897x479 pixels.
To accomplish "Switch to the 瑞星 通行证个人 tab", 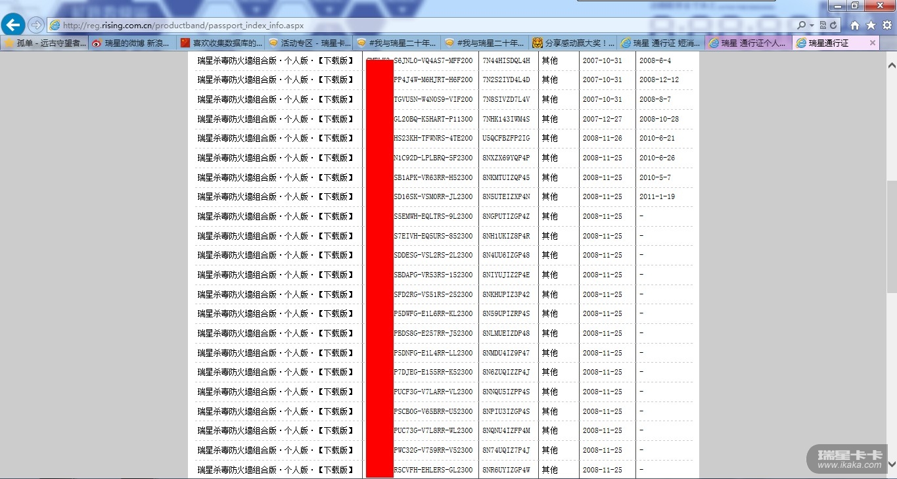I will click(x=749, y=43).
